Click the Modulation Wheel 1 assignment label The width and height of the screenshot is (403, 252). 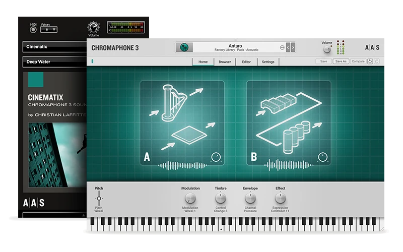point(190,209)
